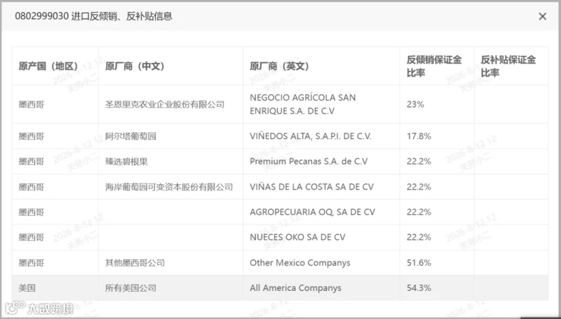Click the 阿尔塔葡萄园 cell
561x319 pixels.
pyautogui.click(x=171, y=136)
